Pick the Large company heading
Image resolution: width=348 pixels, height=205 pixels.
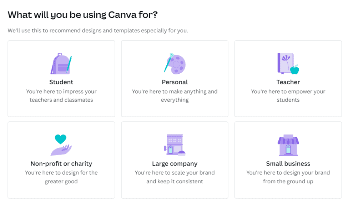tap(175, 164)
